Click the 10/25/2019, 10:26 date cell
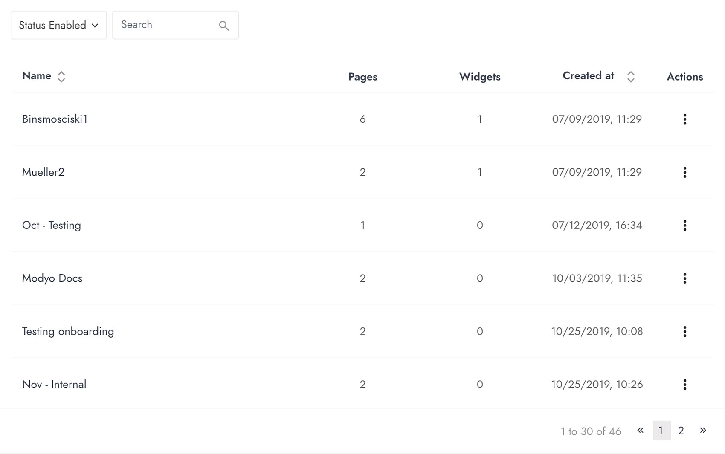The width and height of the screenshot is (725, 454). coord(597,385)
